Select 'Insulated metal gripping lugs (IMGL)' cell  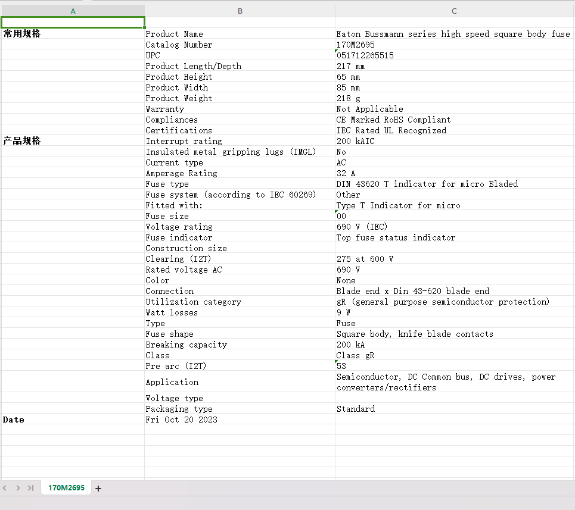coord(240,152)
